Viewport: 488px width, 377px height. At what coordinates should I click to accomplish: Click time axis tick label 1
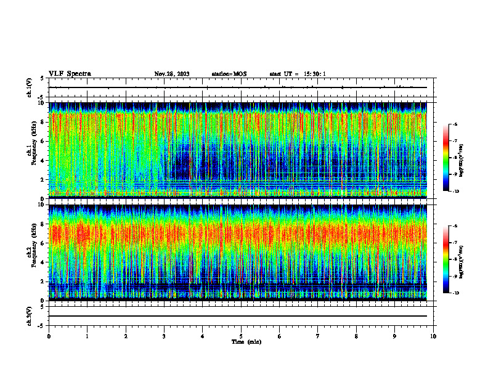click(87, 336)
